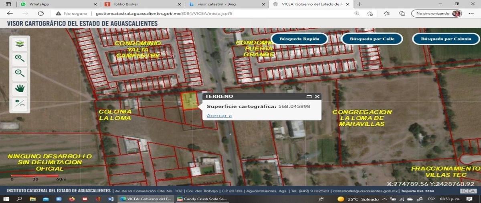Open Búsqueda Rapida search
The width and height of the screenshot is (481, 203).
(299, 39)
